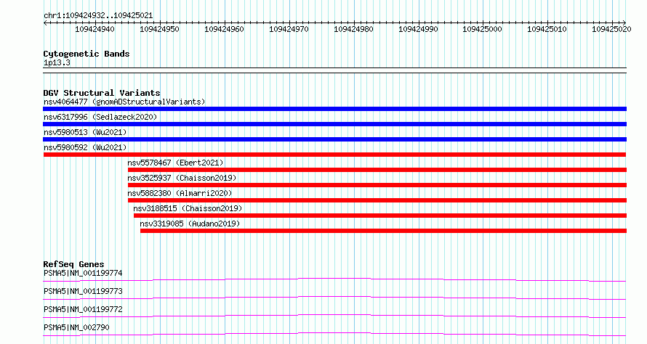Click ruler position 109424960
The height and width of the screenshot is (344, 647).
[x=224, y=29]
